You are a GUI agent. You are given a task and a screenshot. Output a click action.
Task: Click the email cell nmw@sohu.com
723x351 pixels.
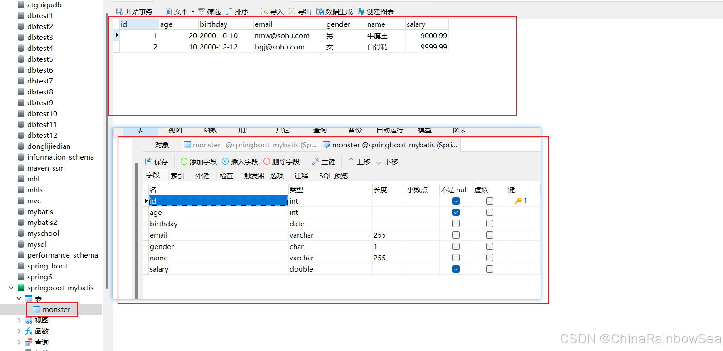click(x=282, y=35)
